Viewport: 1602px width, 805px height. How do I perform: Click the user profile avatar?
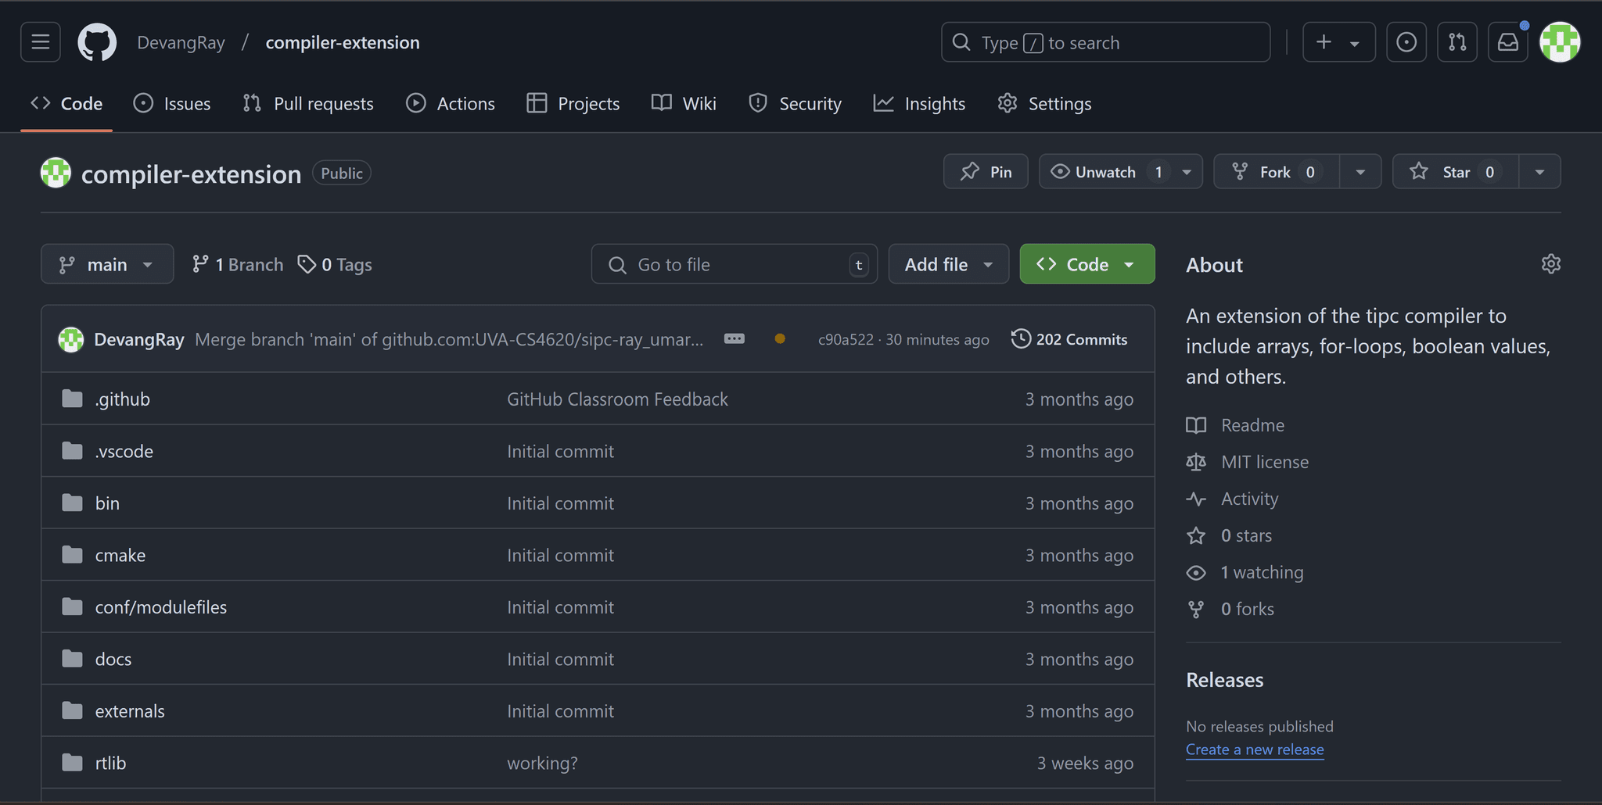click(1560, 42)
